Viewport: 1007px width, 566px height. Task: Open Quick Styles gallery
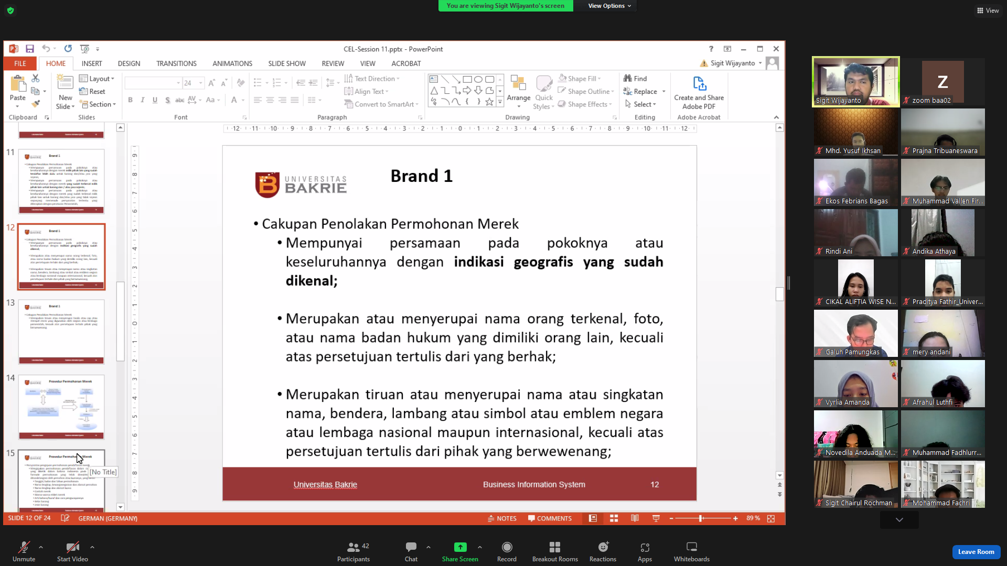pos(544,92)
